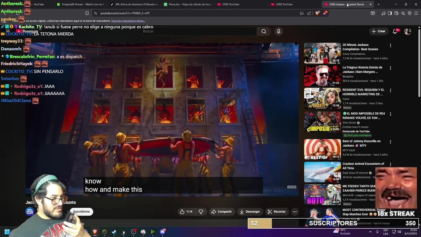The height and width of the screenshot is (237, 421).
Task: Show hidden system tray icons chevron
Action: (370, 232)
